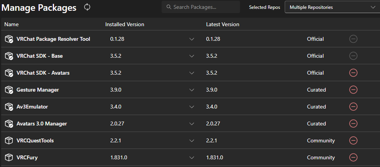Click the Name column header

coord(12,24)
